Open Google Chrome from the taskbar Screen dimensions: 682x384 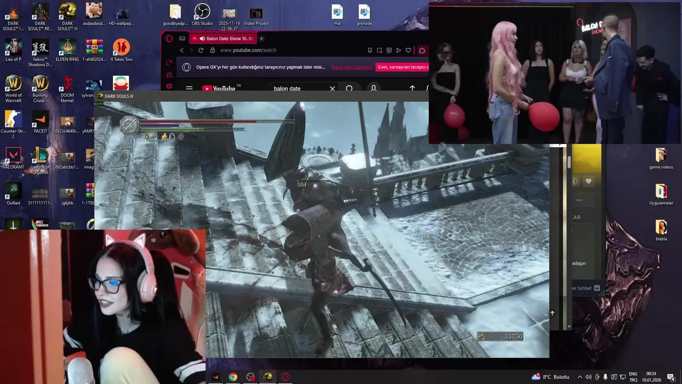[233, 377]
